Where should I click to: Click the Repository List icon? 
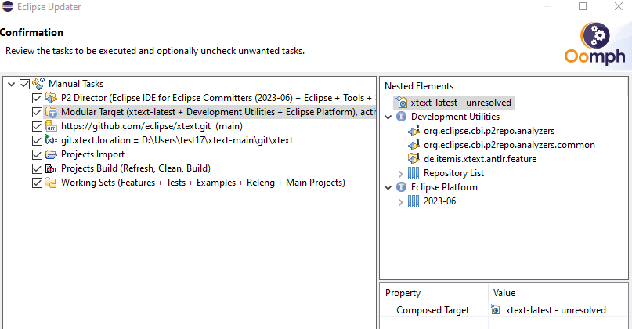(414, 173)
